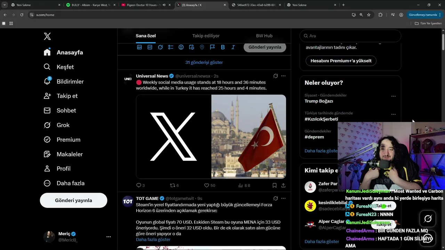Ask Grok about TOT GAME post
This screenshot has width=445, height=250.
click(x=275, y=198)
